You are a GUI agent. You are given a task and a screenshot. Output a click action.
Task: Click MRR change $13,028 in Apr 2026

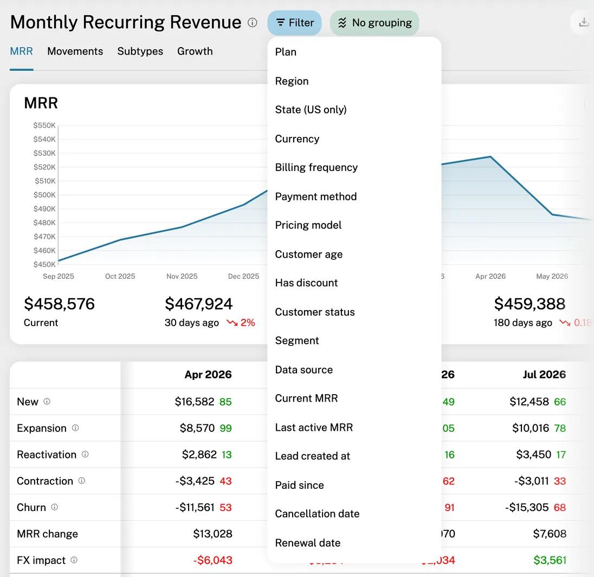212,534
